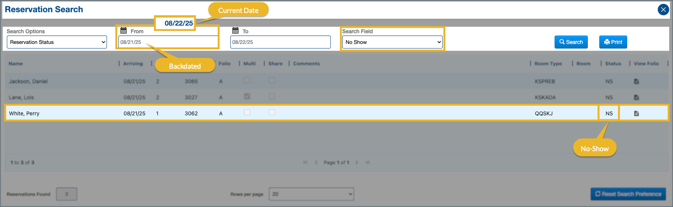Sort by the Room Type column header

coord(548,64)
